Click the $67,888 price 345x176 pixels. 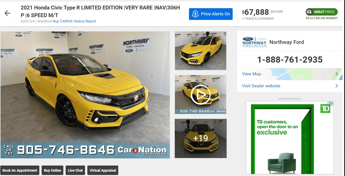(255, 12)
